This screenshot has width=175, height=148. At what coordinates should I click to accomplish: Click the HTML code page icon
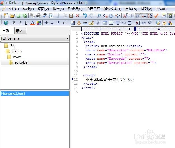point(51,16)
